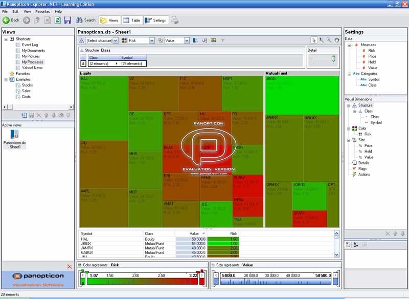Click the Color represents Risk range slider
The image size is (409, 299).
[143, 279]
